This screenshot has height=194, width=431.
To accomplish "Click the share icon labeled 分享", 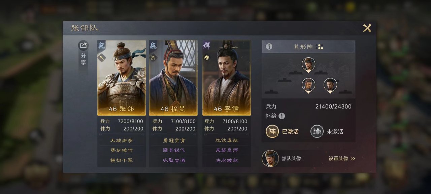I will click(x=84, y=45).
